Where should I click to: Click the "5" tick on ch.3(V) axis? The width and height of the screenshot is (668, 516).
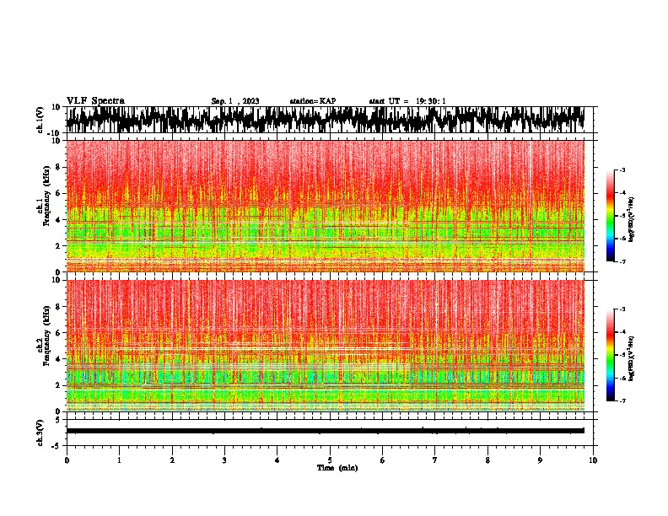pos(59,420)
